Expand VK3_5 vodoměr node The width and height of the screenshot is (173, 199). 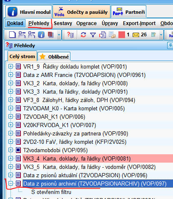click(10, 167)
